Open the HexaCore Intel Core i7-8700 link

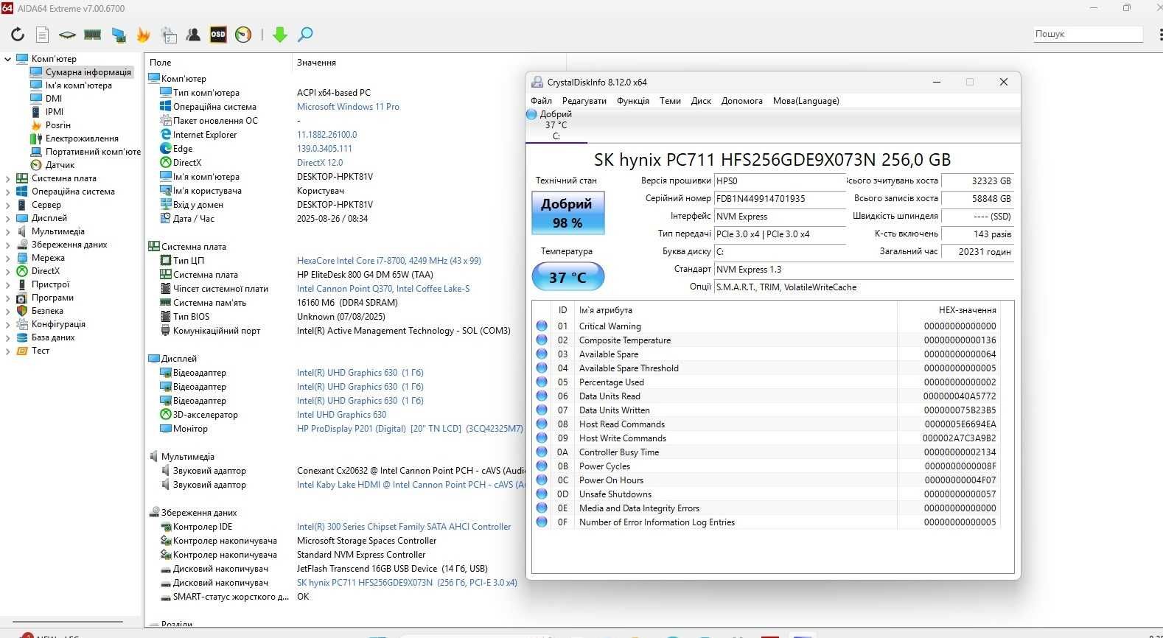(388, 261)
